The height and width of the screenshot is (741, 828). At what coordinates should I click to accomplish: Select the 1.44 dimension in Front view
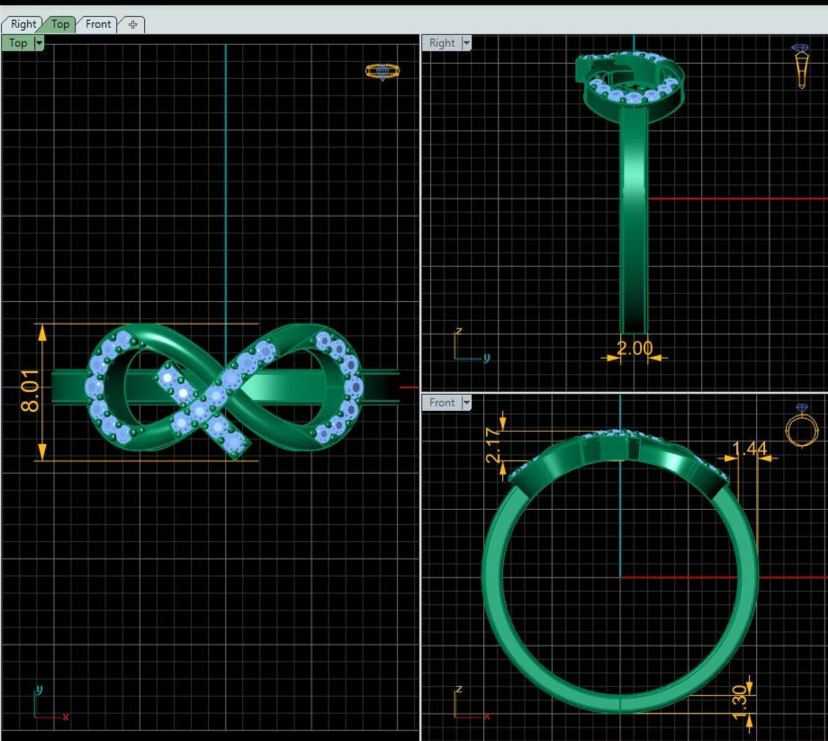(x=749, y=449)
